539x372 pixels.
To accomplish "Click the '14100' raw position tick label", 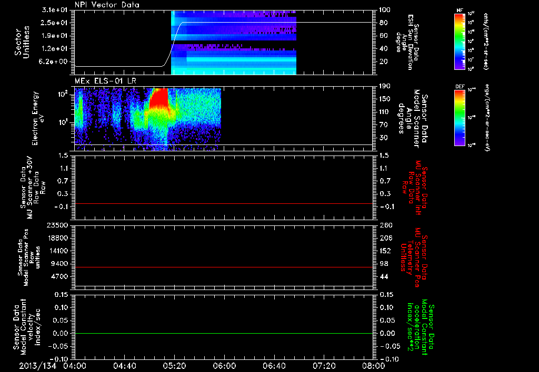I will tap(58, 251).
